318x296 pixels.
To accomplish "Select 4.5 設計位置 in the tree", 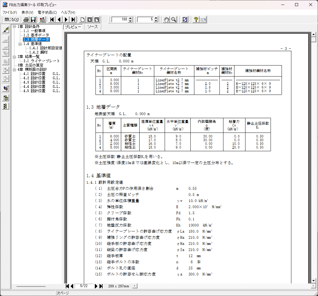I will [x=42, y=91].
